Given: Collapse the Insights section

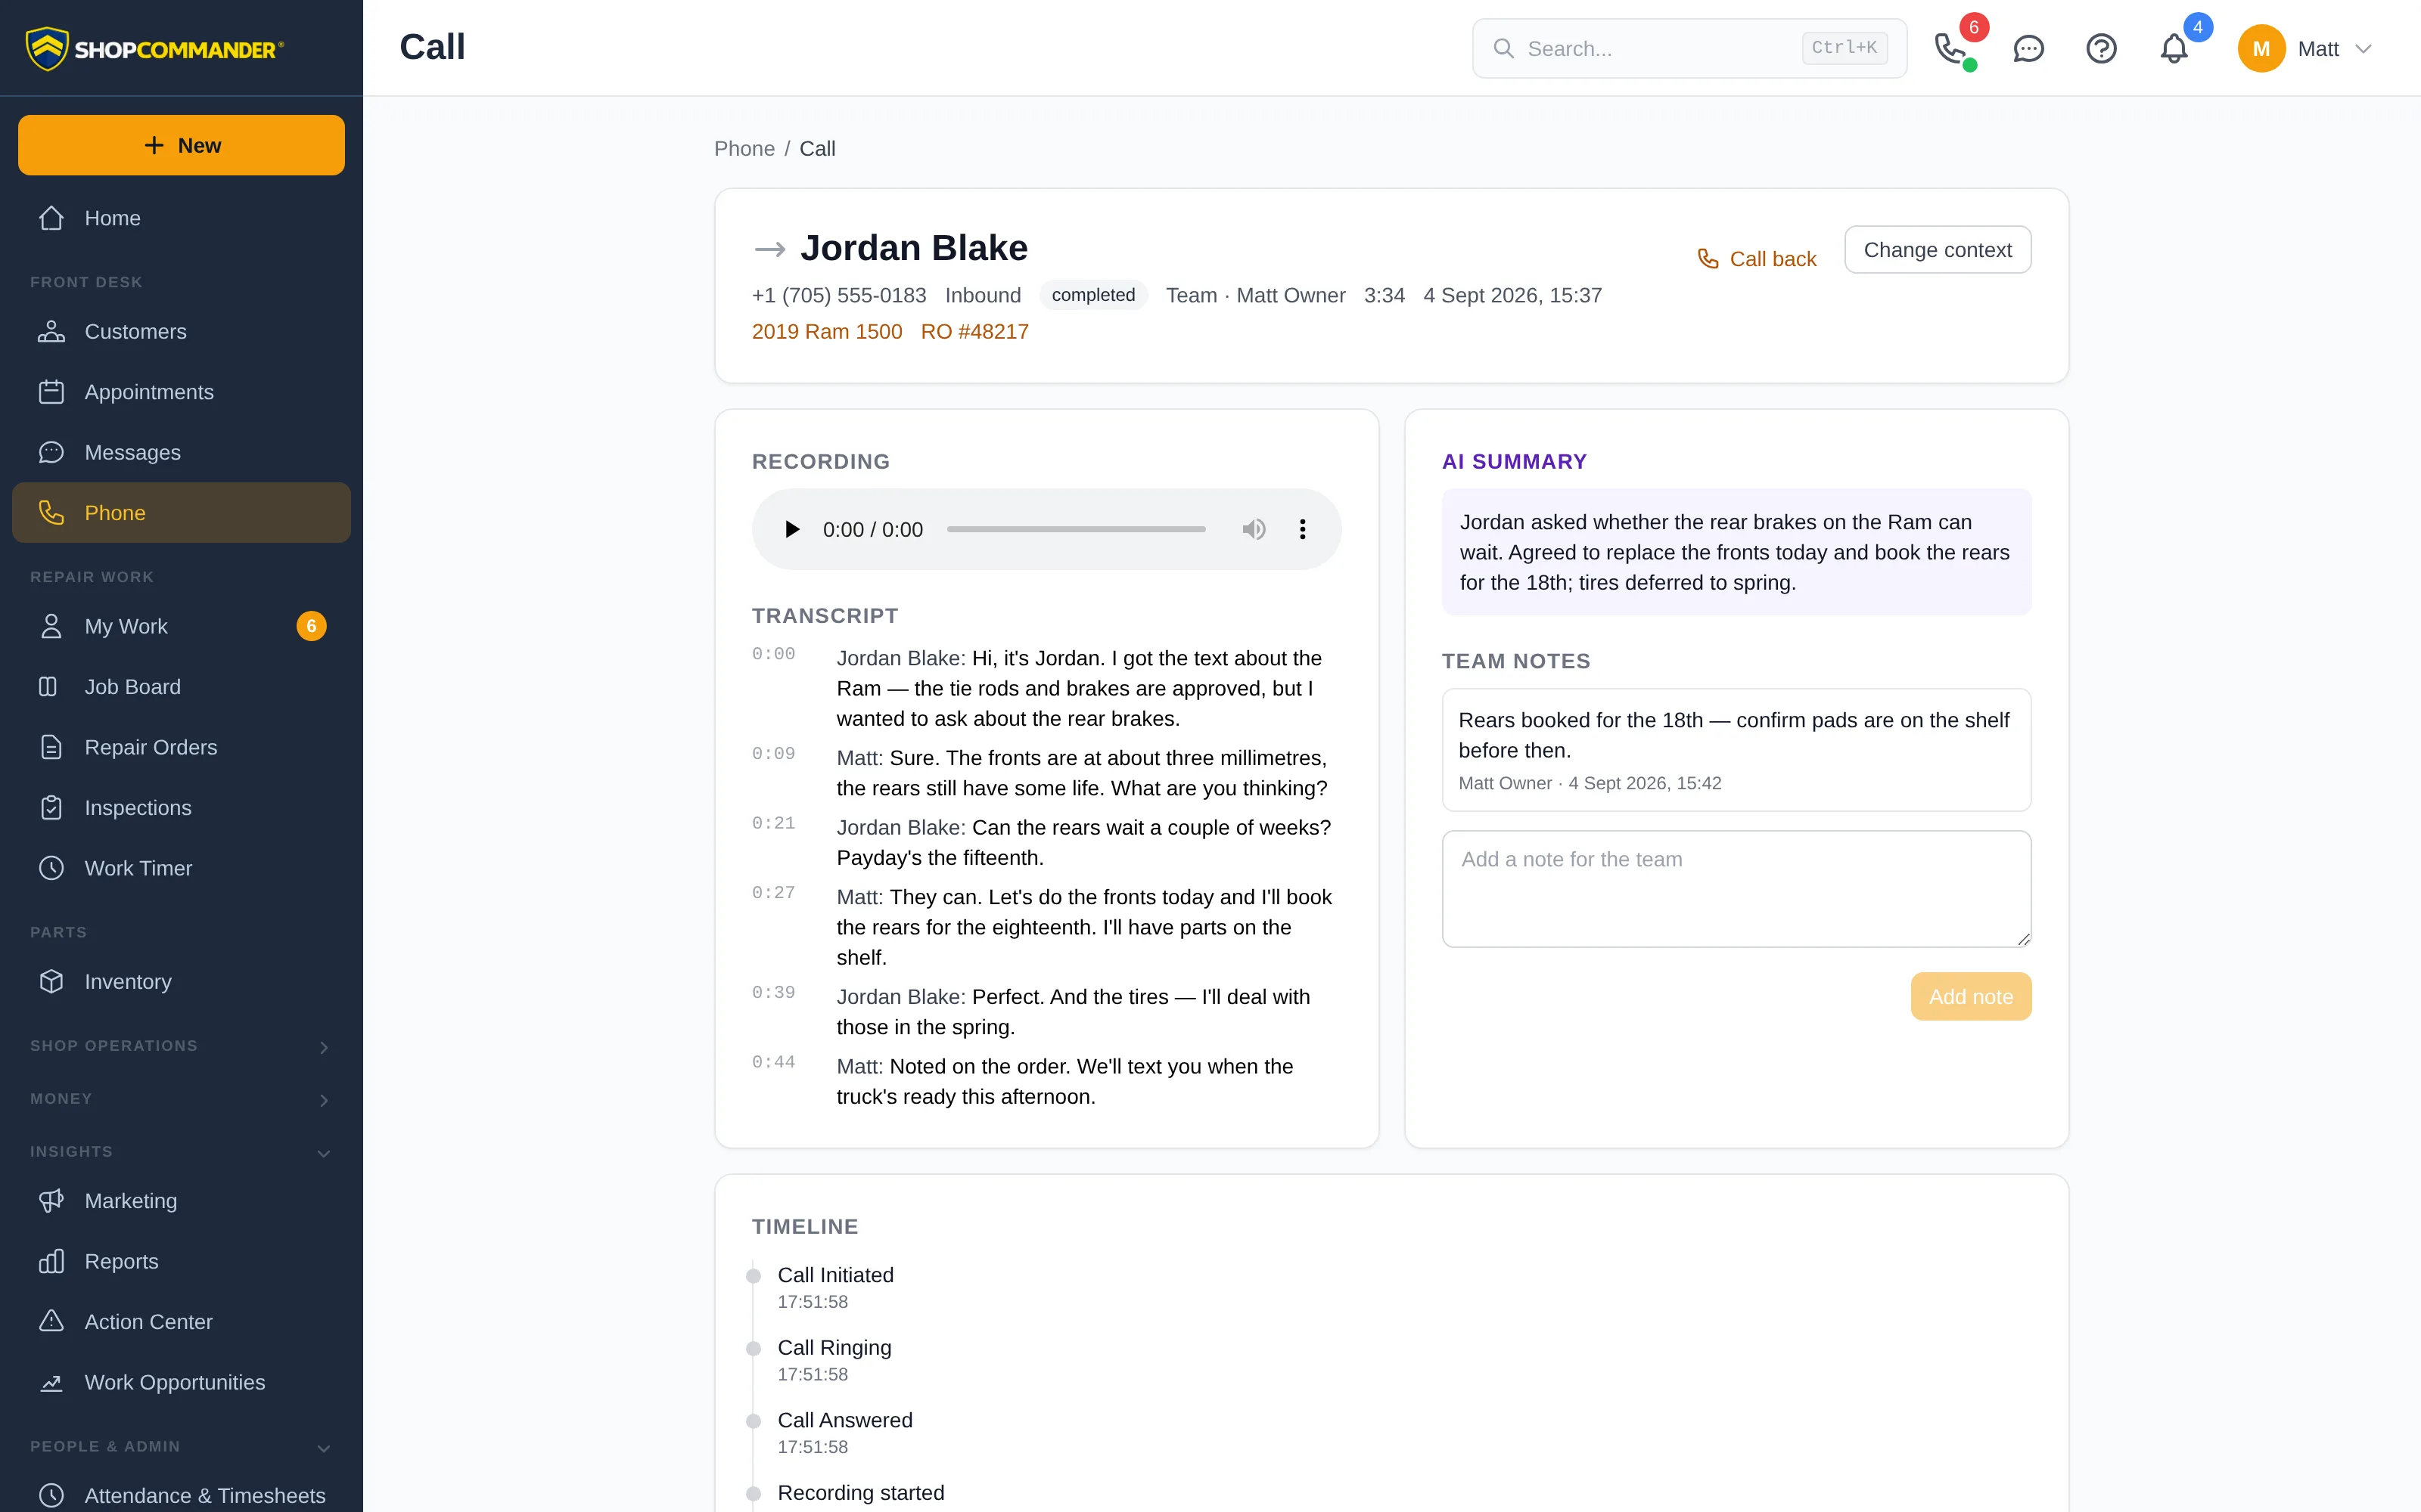Looking at the screenshot, I should tap(181, 1152).
